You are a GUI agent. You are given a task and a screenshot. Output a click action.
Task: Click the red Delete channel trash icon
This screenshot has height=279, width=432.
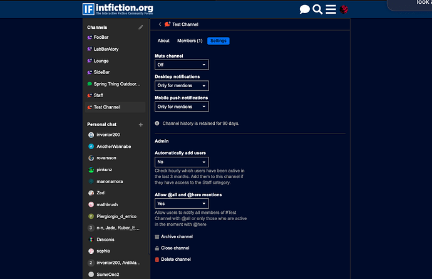157,260
